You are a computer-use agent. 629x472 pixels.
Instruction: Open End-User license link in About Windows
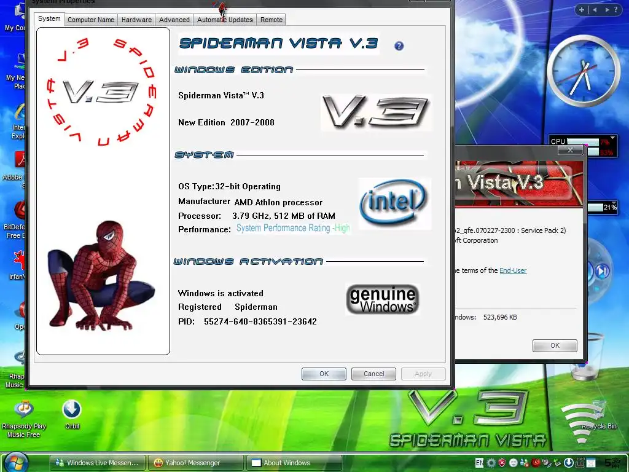coord(513,270)
